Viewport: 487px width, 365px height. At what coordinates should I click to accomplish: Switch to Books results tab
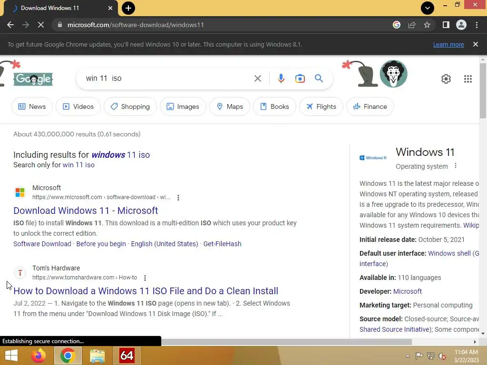[274, 106]
